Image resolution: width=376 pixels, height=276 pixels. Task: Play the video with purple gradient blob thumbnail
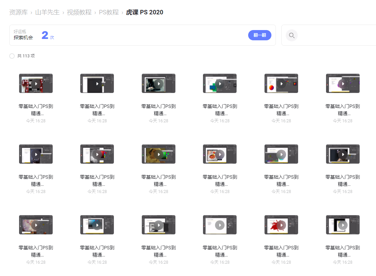tap(343, 84)
